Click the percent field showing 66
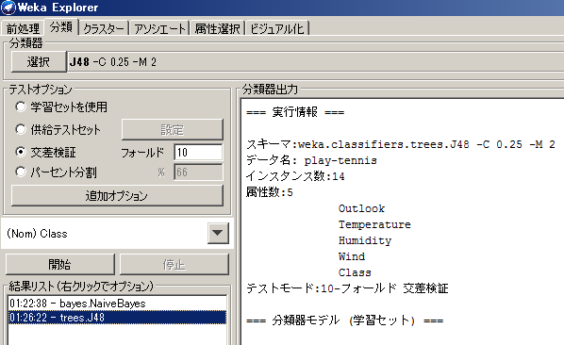564x345 pixels. (x=198, y=172)
